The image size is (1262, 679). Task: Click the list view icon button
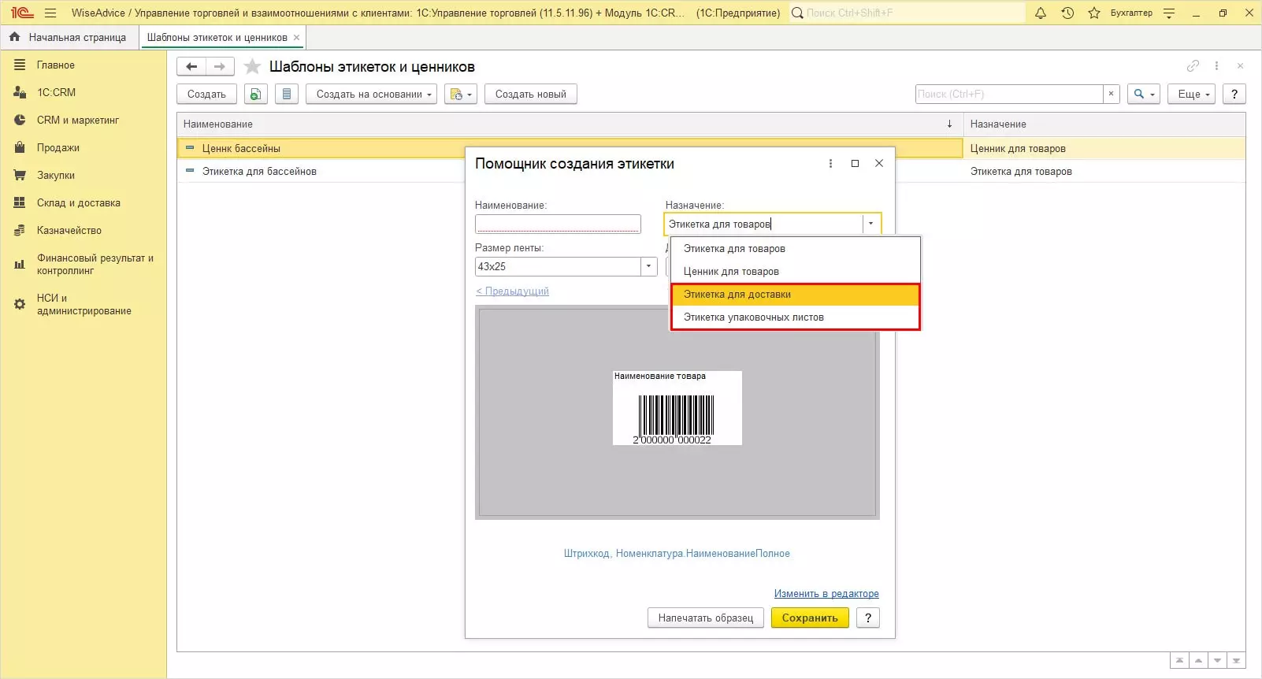coord(286,94)
